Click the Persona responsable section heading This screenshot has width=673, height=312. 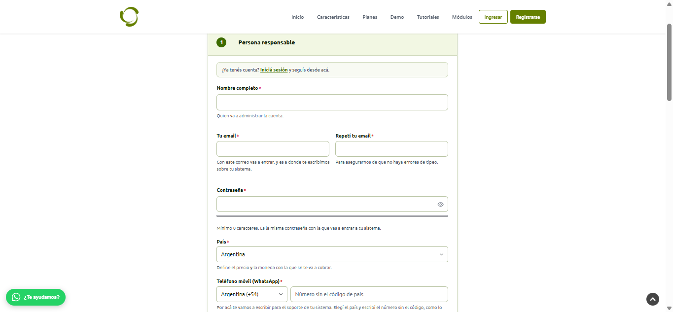pyautogui.click(x=267, y=42)
